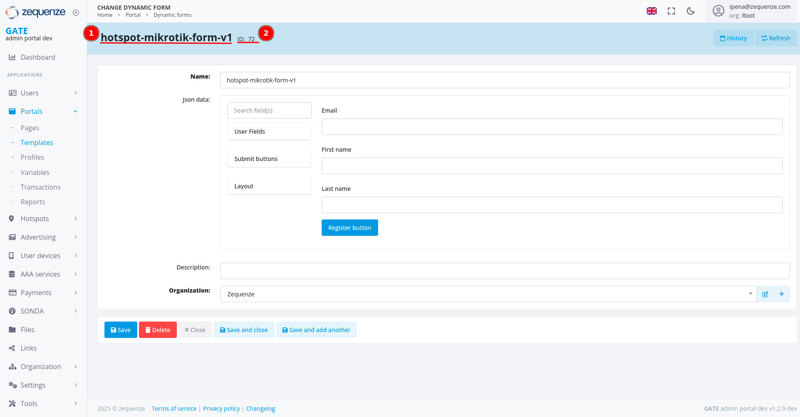Select Templates in Portals submenu
This screenshot has width=800, height=417.
coord(37,143)
